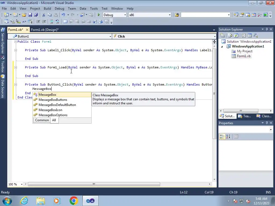Collapse the WindowsApplication1 project node
The image size is (275, 206).
[x=222, y=47]
